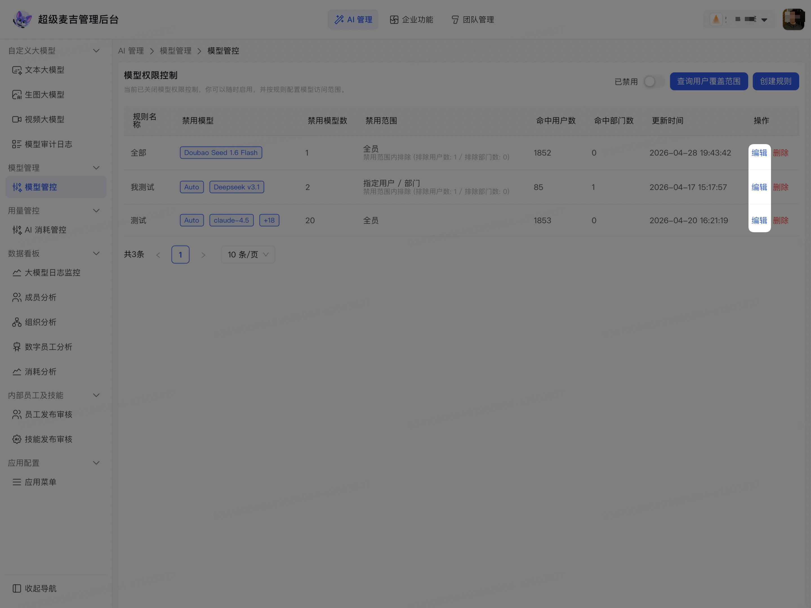811x608 pixels.
Task: Click the employee publish review icon
Action: [x=17, y=415]
